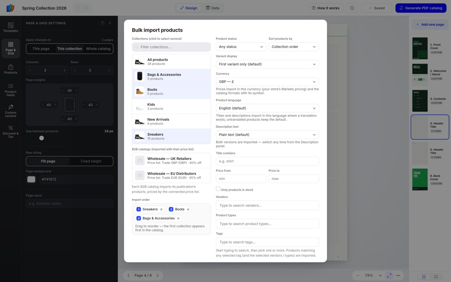Remove Sneakers chip from import order

point(161,209)
